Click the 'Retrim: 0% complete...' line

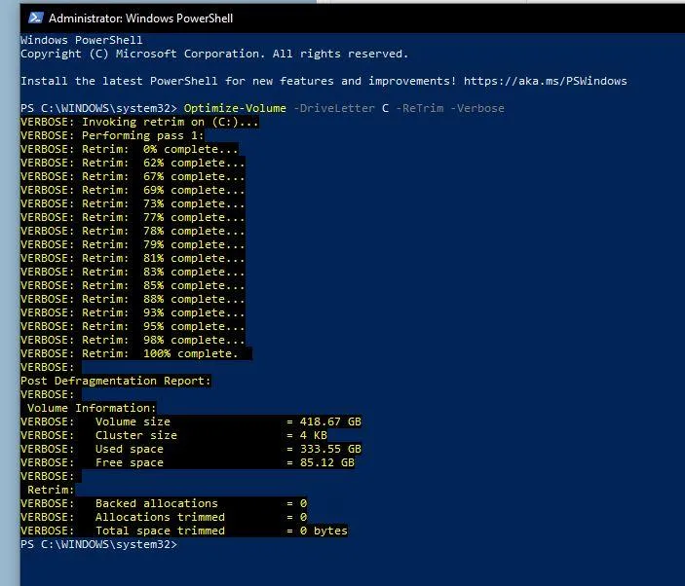130,149
